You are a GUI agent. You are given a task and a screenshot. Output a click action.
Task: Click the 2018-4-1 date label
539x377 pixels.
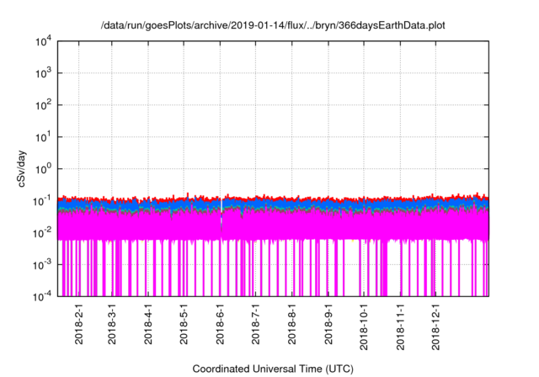point(148,324)
